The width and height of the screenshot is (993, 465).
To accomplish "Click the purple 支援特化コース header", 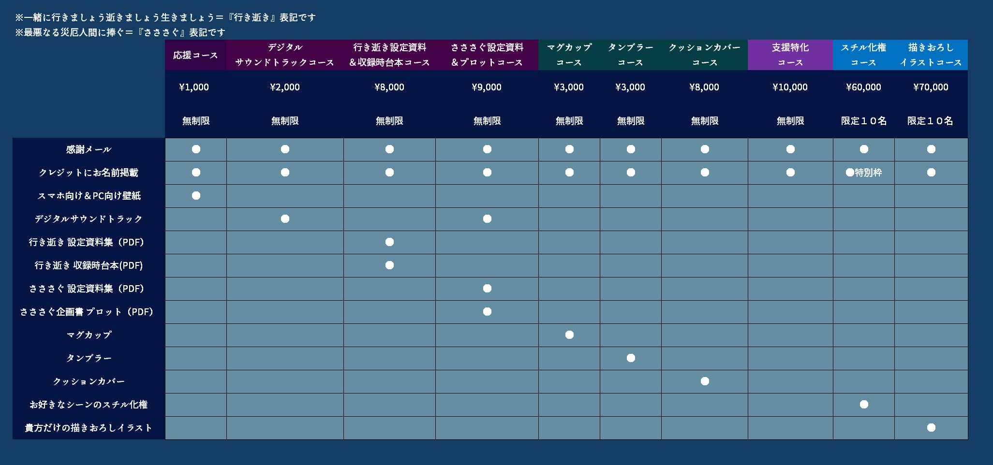I will tap(790, 55).
